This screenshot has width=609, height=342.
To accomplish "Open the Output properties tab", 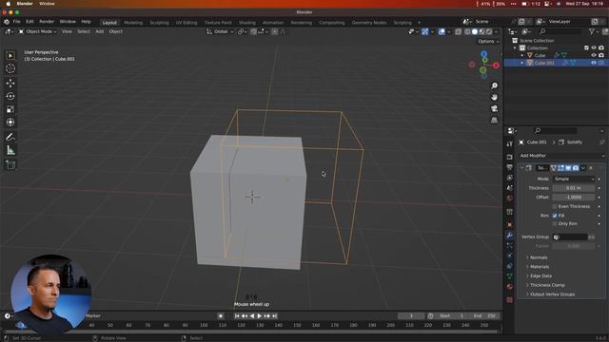I will (510, 167).
